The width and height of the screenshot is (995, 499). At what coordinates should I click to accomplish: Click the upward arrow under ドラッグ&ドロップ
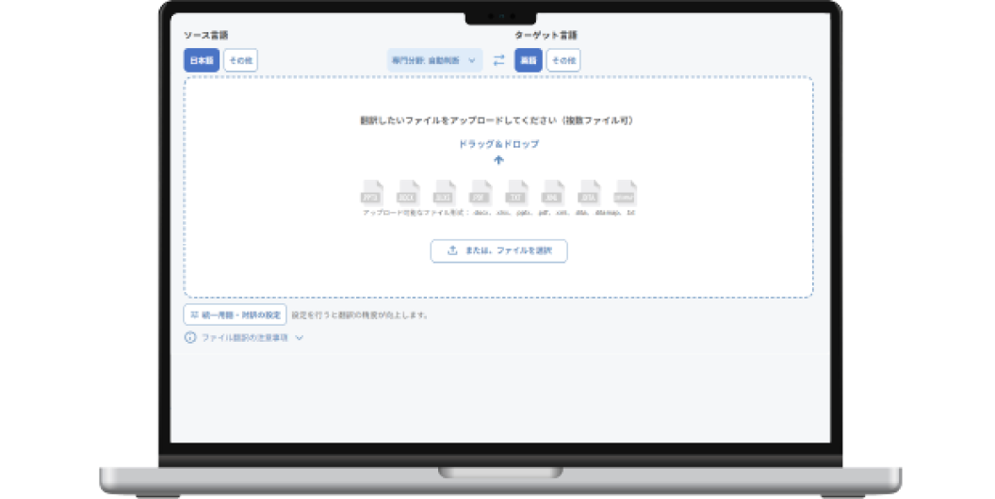point(498,160)
